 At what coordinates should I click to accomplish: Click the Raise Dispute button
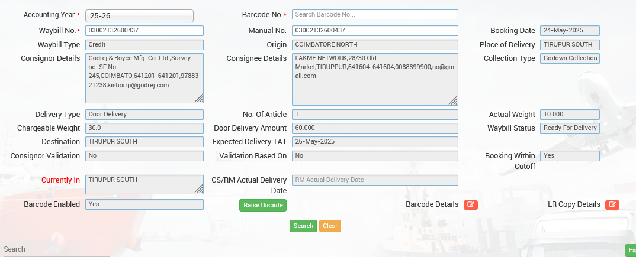pyautogui.click(x=262, y=205)
